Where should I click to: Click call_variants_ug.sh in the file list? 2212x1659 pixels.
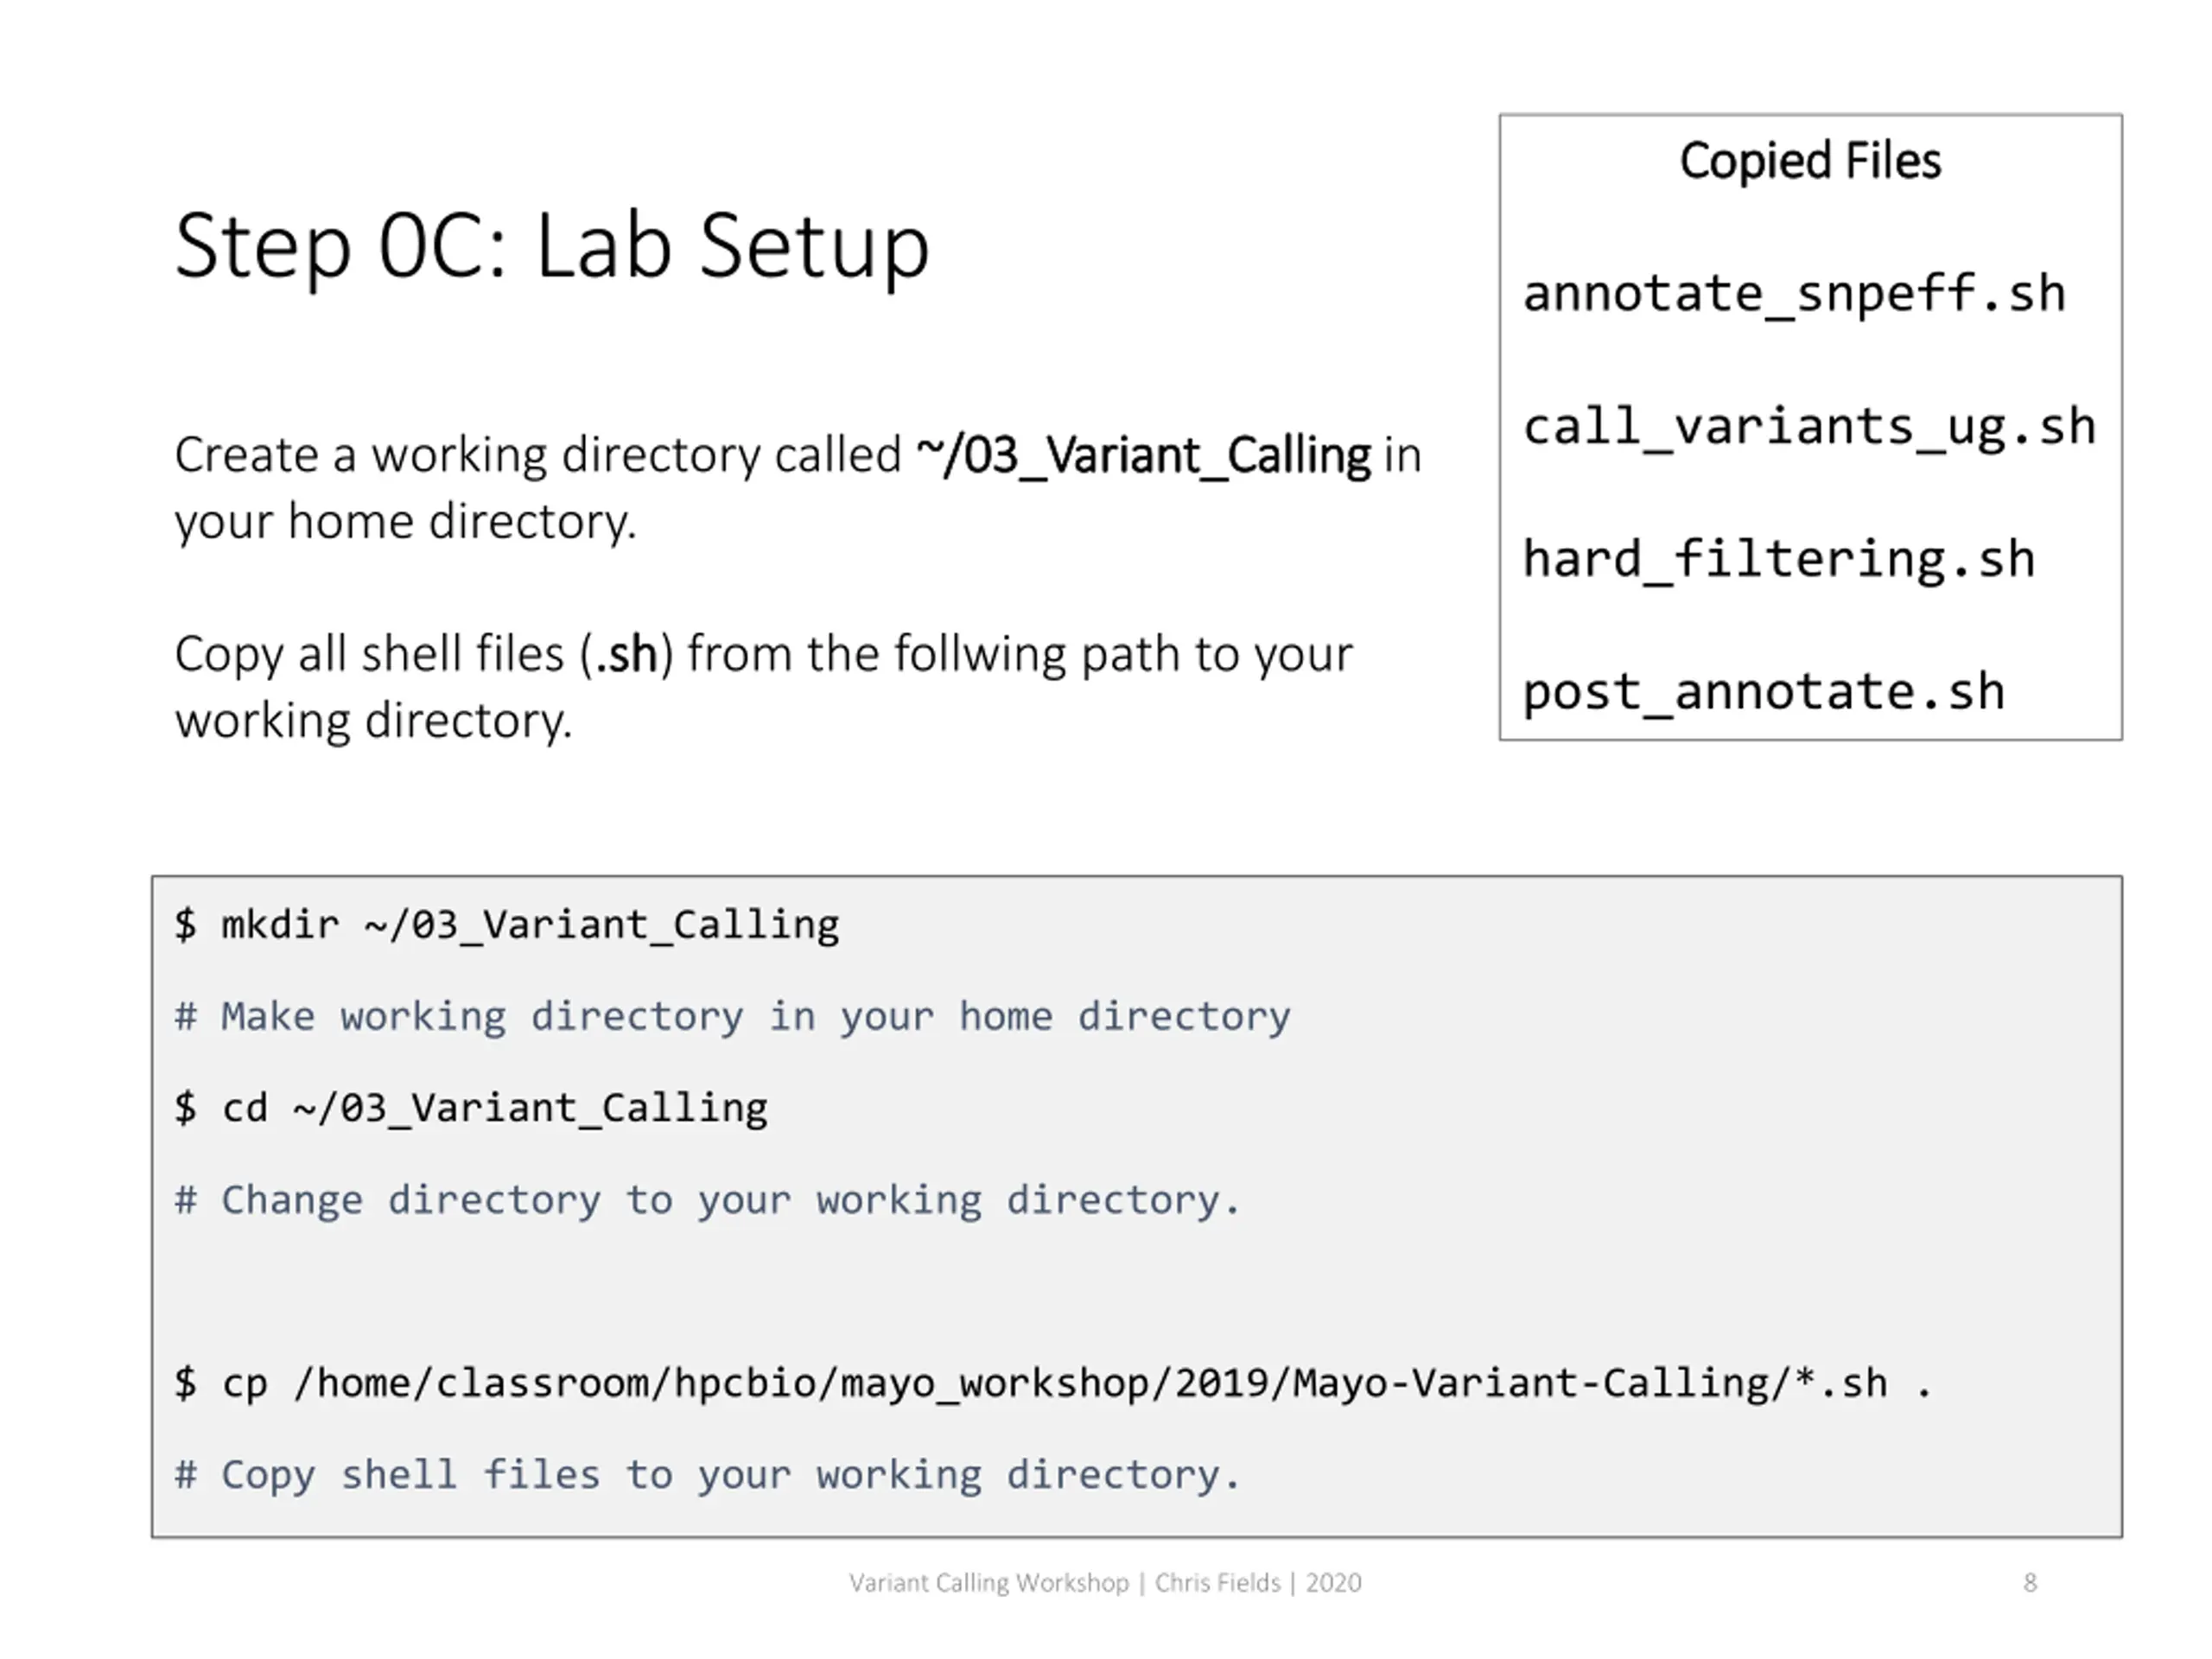1809,427
